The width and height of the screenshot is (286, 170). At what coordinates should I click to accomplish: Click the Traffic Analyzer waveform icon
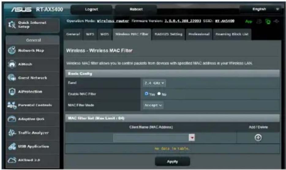[12, 133]
